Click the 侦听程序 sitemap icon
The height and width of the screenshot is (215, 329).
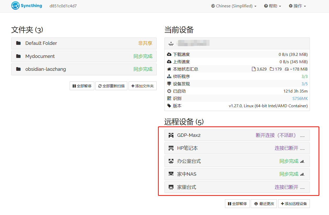click(x=169, y=77)
